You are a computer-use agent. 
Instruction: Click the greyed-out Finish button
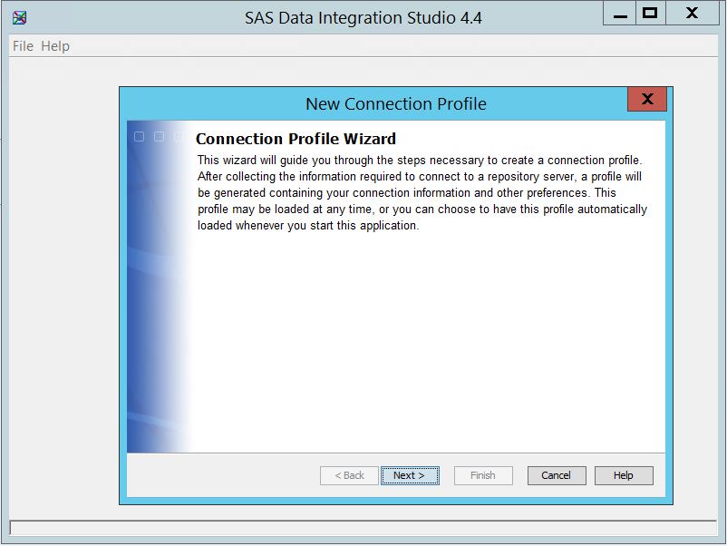483,475
